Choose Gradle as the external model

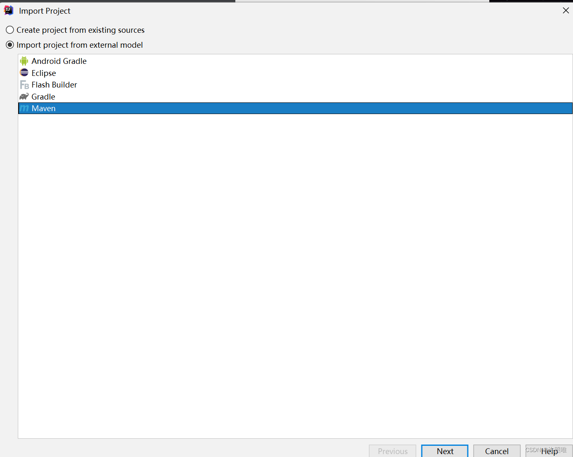43,96
